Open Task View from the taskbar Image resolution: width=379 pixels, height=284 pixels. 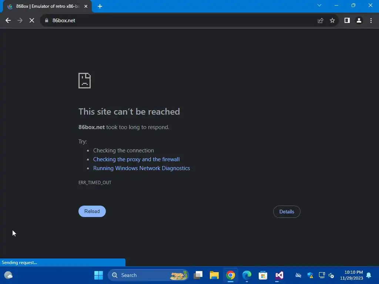click(198, 275)
